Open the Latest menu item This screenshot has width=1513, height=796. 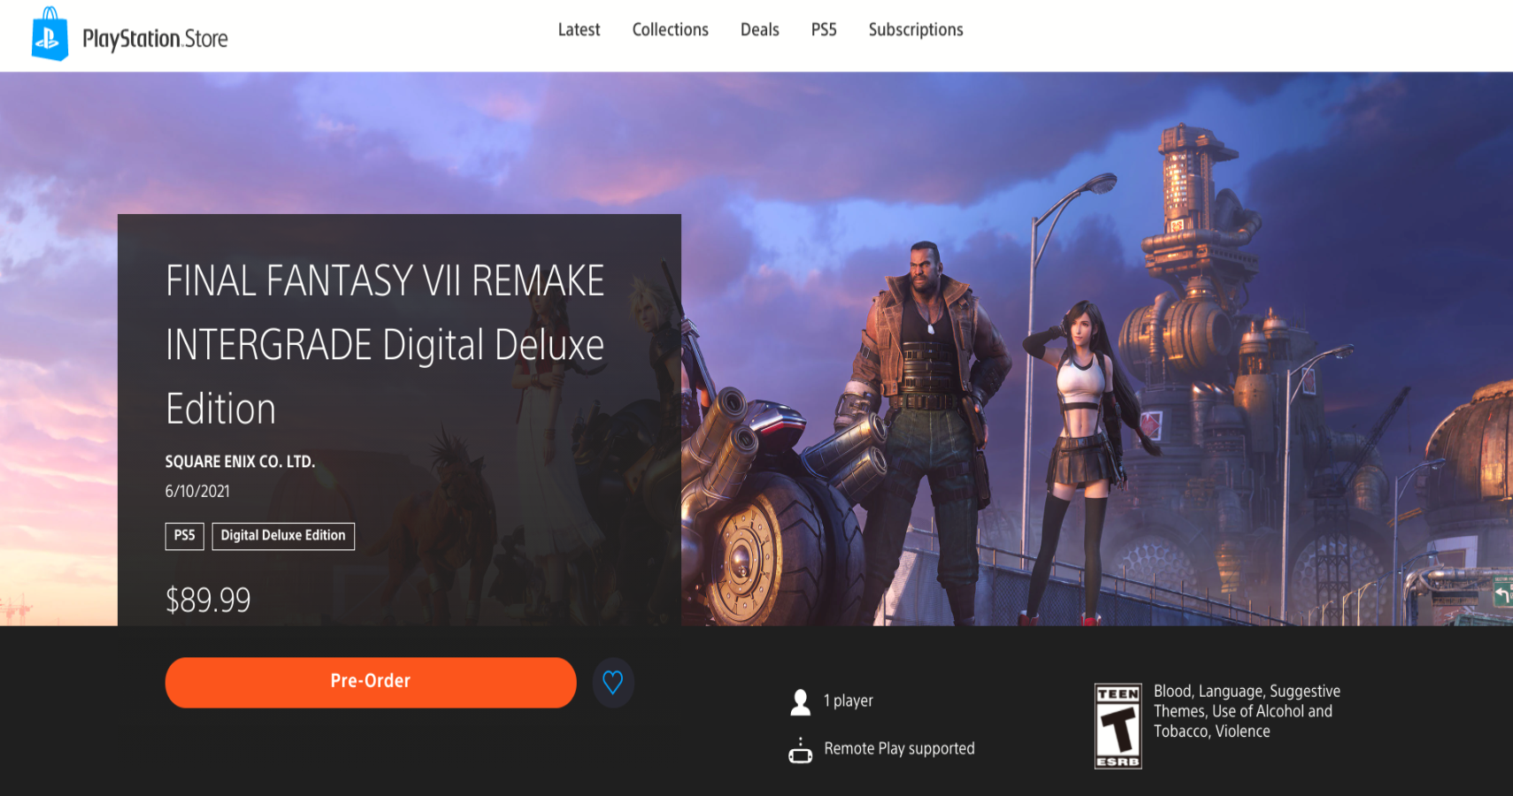pos(579,29)
